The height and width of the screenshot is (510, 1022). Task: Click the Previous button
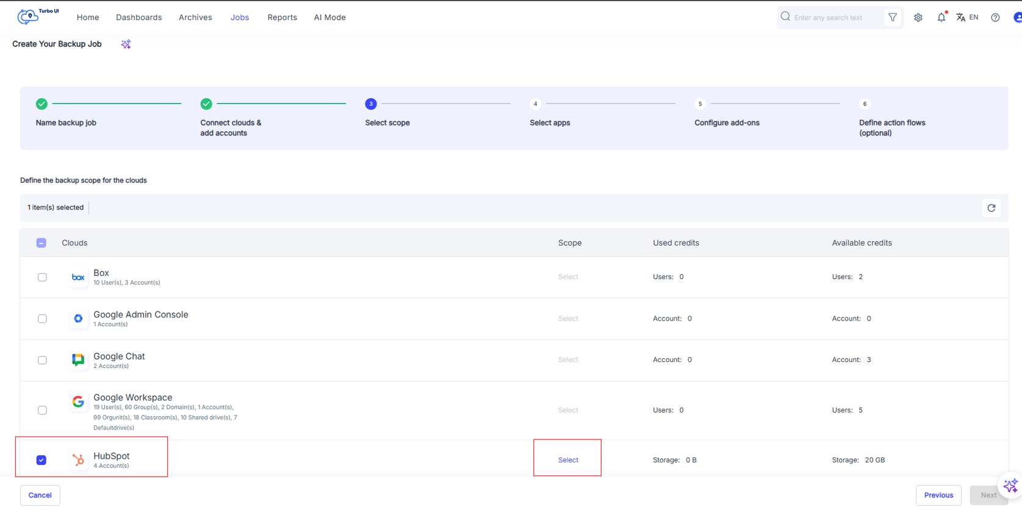click(x=938, y=495)
